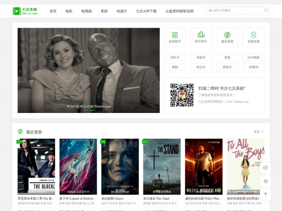
Task: Click banner caption 旺达幻视 WandaVision
Action: point(89,106)
